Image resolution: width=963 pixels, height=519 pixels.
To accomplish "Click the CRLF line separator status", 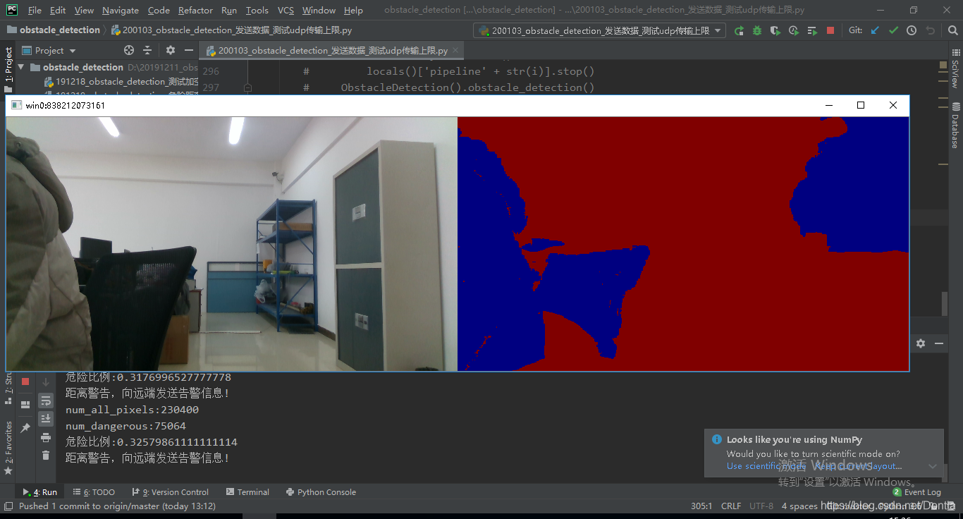I will (731, 506).
